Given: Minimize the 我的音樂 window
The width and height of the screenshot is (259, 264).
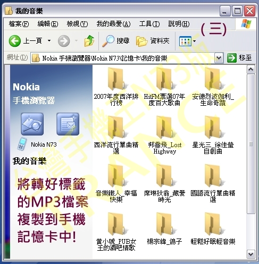Looking at the screenshot, I should (225, 11).
